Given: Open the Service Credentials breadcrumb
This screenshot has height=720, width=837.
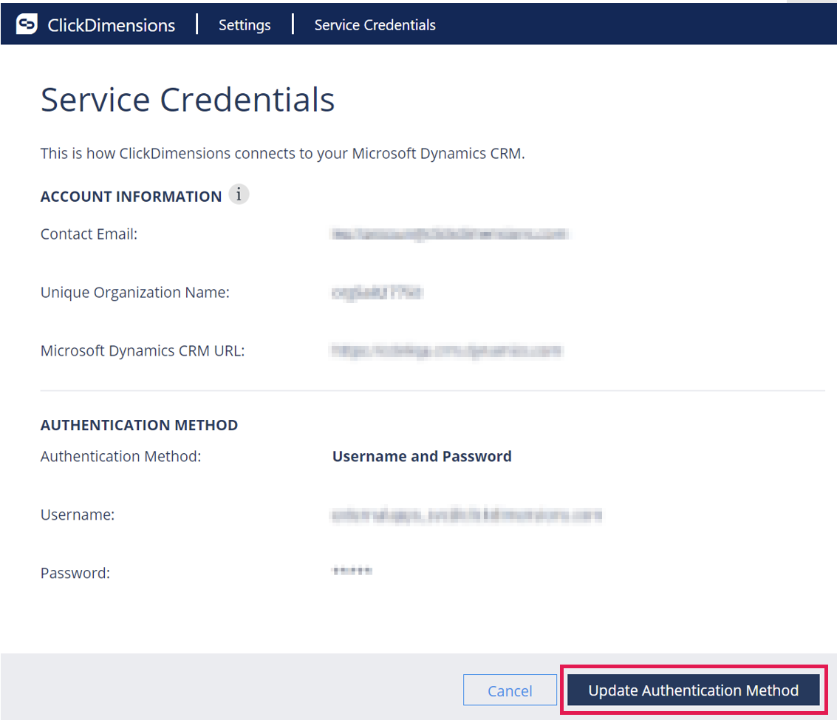Looking at the screenshot, I should pyautogui.click(x=375, y=25).
